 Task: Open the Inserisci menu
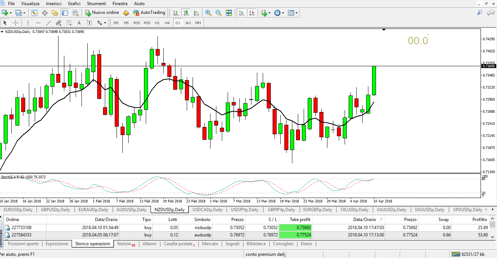[x=54, y=3]
